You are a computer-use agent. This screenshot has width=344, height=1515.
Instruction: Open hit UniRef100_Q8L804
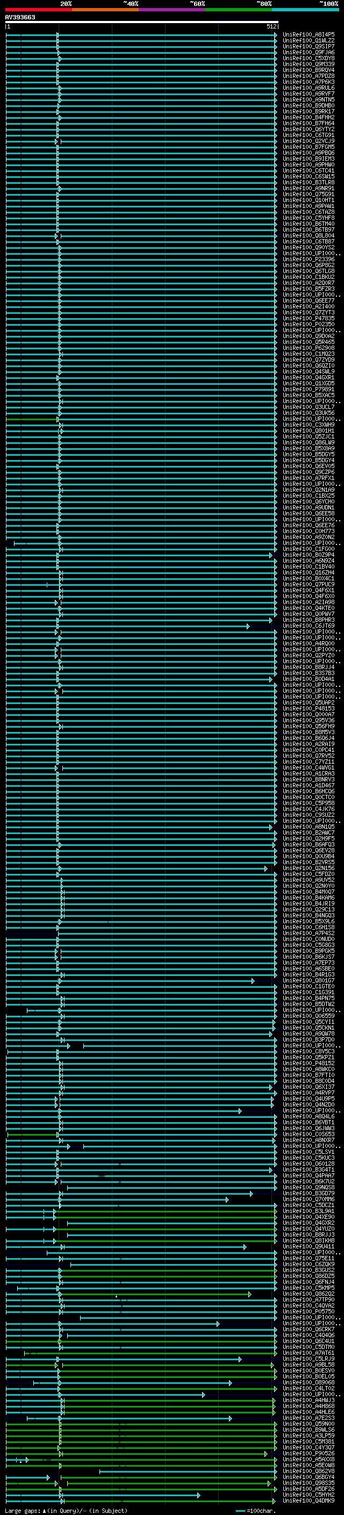(309, 235)
